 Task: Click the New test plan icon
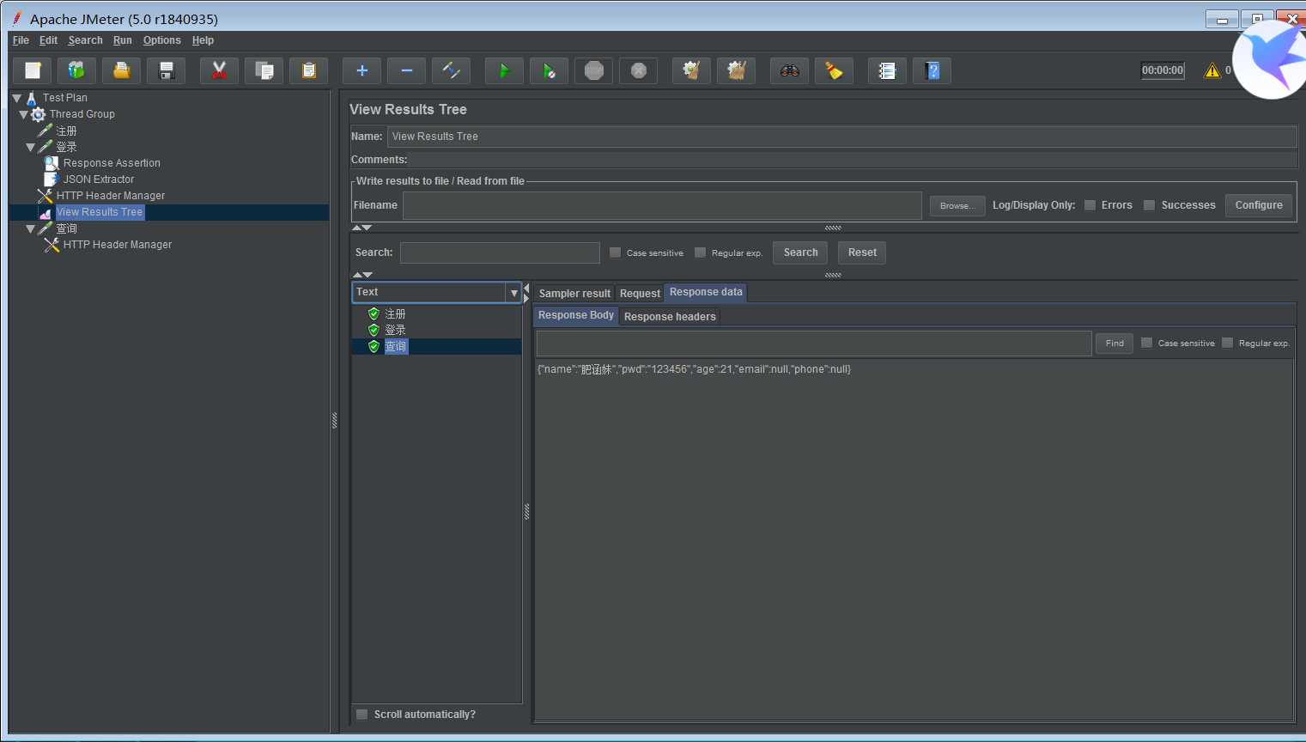click(x=33, y=70)
